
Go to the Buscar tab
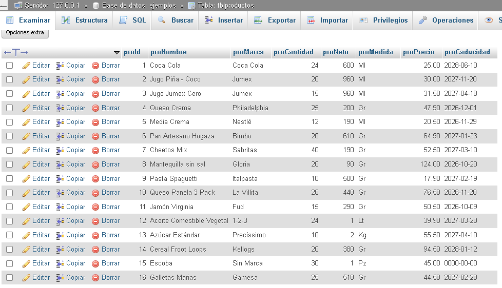coord(176,20)
